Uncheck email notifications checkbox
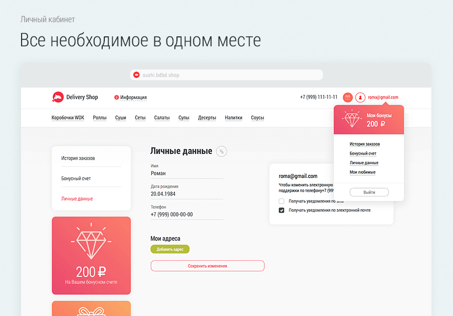 (x=281, y=210)
